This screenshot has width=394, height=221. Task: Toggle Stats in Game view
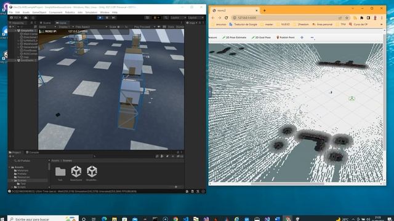tap(171, 27)
